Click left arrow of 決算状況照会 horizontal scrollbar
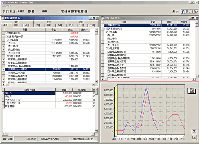The height and width of the screenshot is (144, 199). [x=103, y=79]
